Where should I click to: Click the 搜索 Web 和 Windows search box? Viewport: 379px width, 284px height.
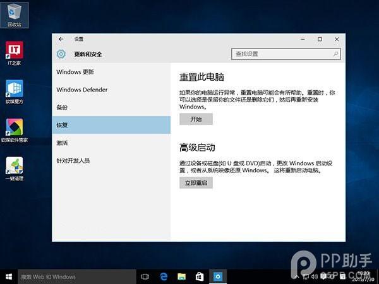click(77, 277)
